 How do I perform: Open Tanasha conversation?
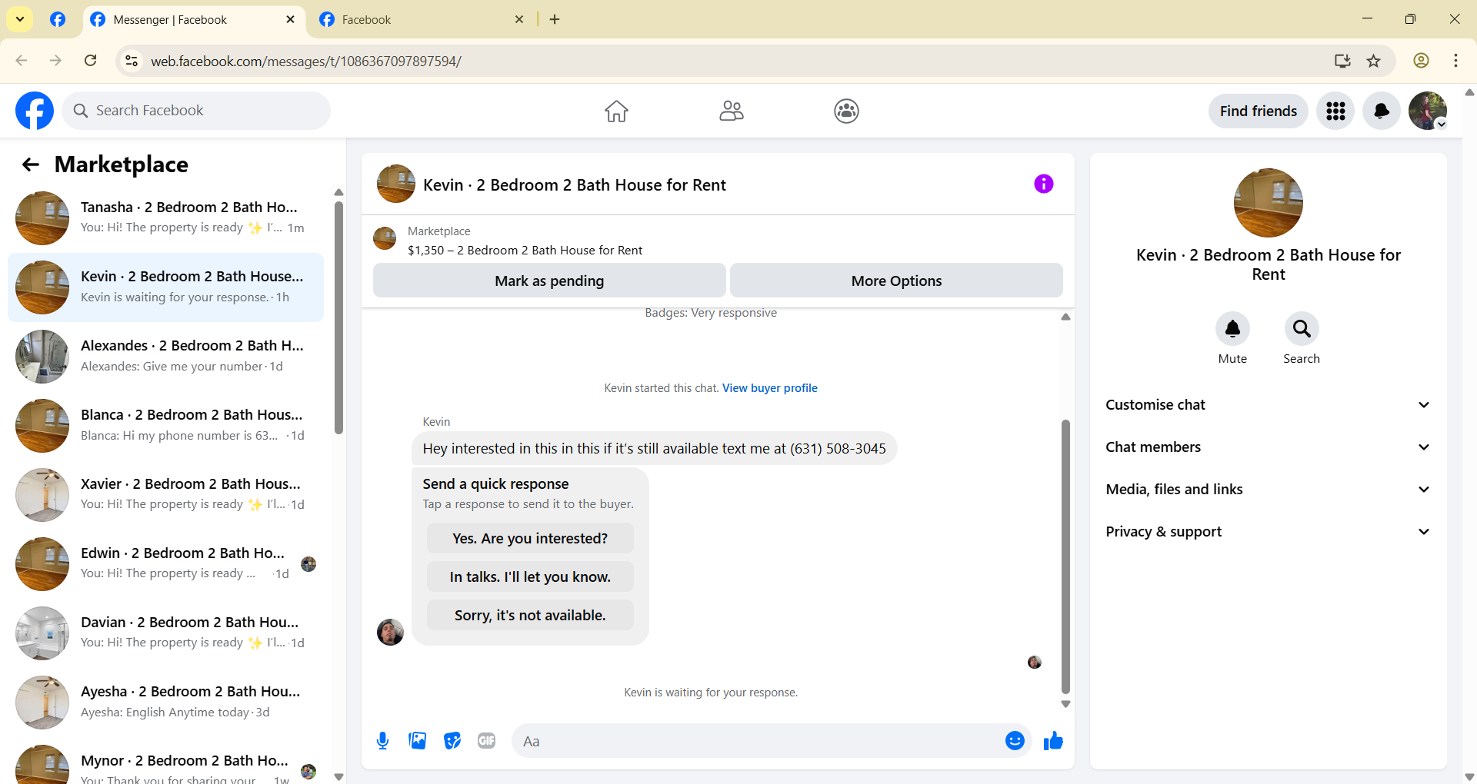[165, 218]
